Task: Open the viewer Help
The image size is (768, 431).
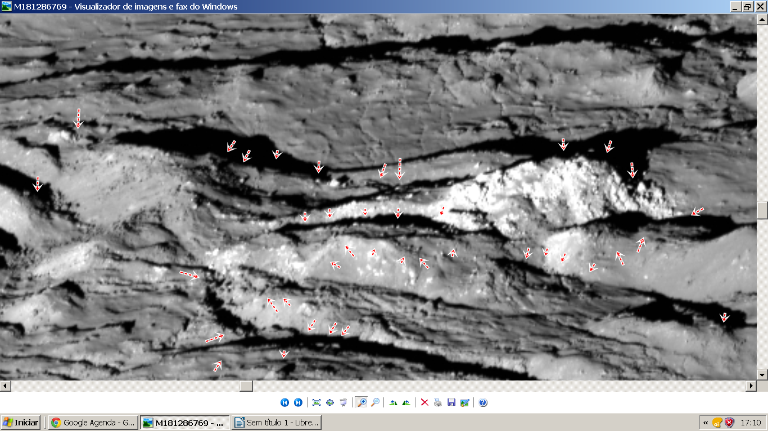Action: pyautogui.click(x=483, y=402)
